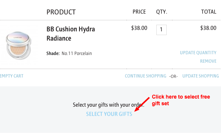Click UPDATE SHOPPING link
221x134 pixels.
(201, 76)
